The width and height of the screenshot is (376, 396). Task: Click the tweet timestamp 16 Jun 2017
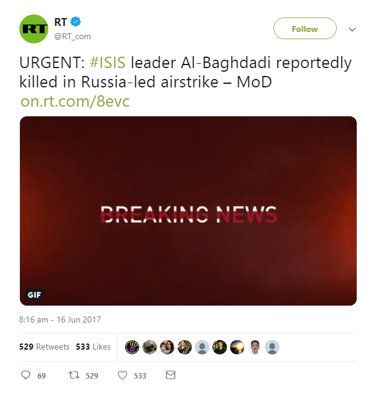(x=60, y=319)
